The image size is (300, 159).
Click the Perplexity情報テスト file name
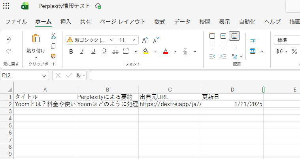(64, 6)
